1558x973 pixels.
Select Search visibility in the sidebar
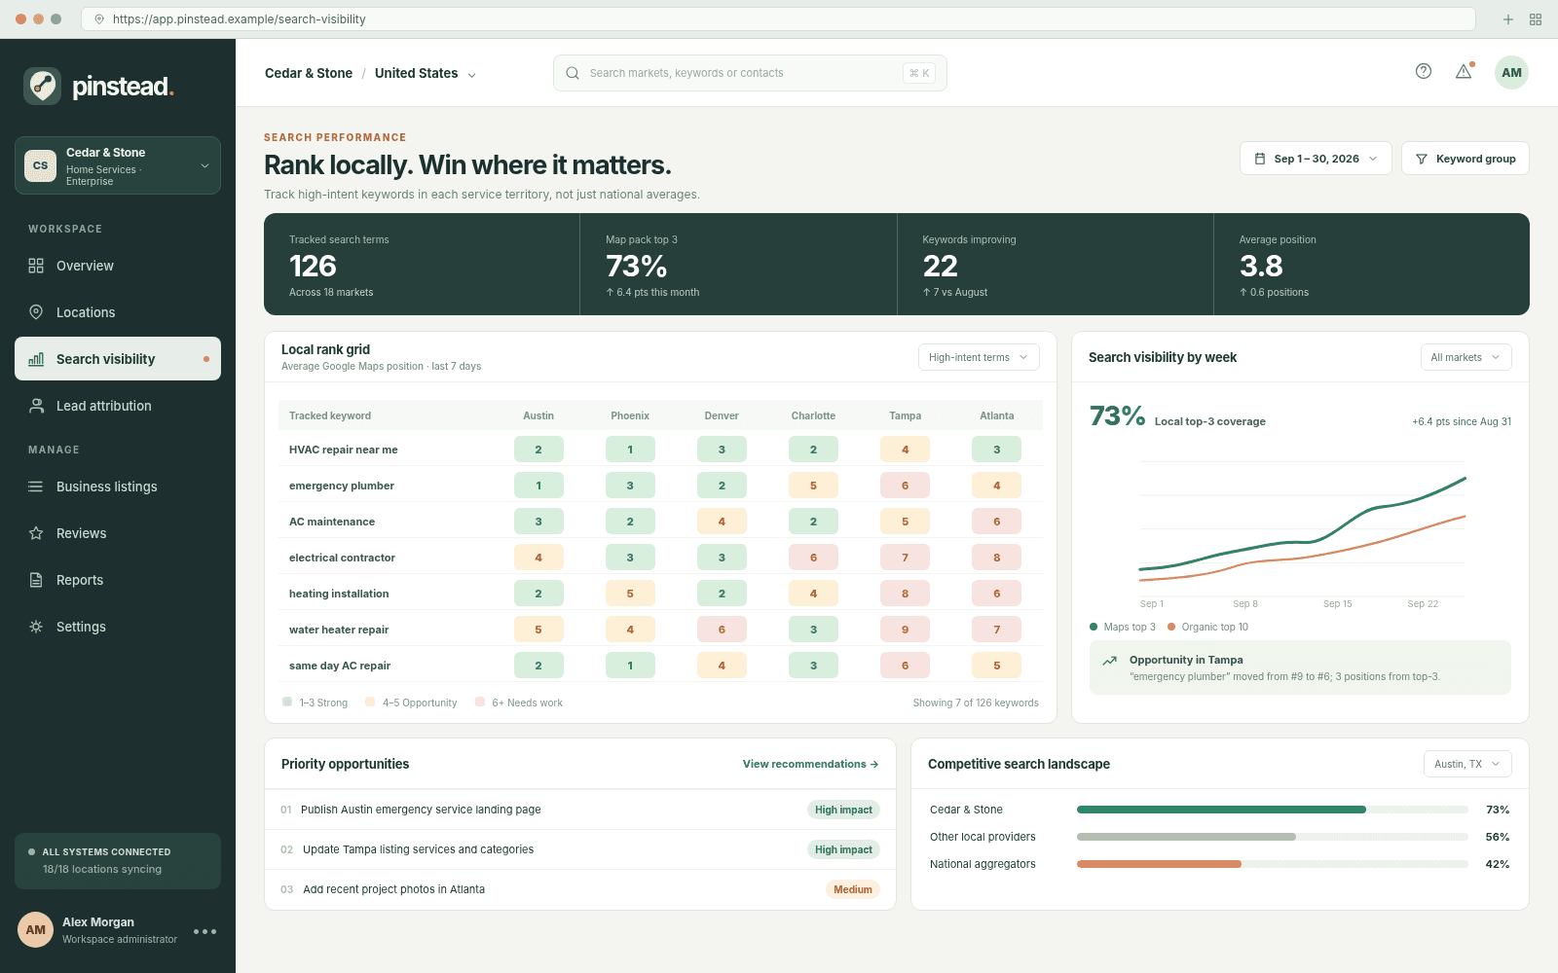[118, 359]
